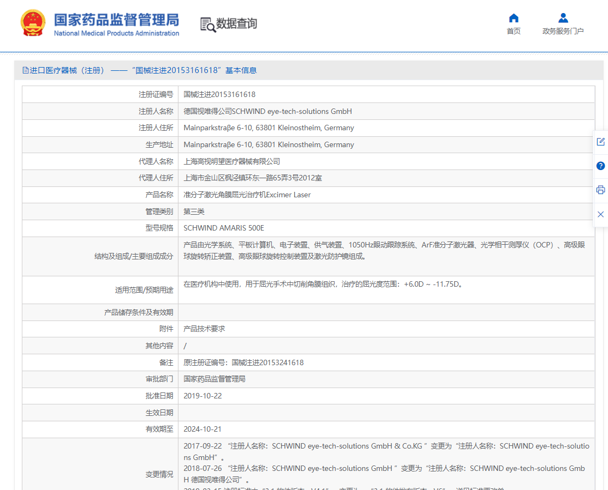
Task: Click the 产品储存条件及有效期 row label
Action: coord(139,312)
